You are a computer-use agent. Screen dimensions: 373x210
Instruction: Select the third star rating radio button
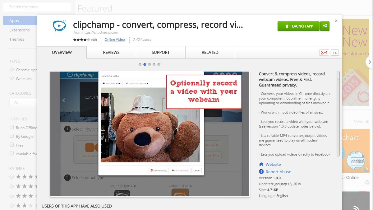[12, 196]
